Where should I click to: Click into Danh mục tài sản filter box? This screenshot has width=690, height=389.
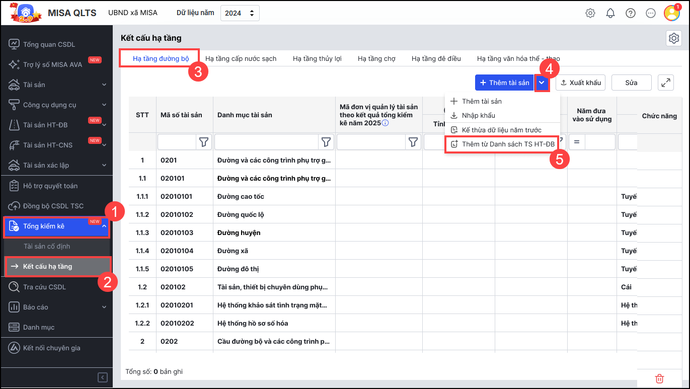[x=267, y=142]
